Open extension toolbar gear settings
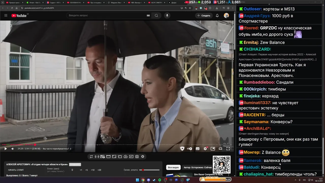Image resolution: width=325 pixels, height=183 pixels. pos(143,157)
